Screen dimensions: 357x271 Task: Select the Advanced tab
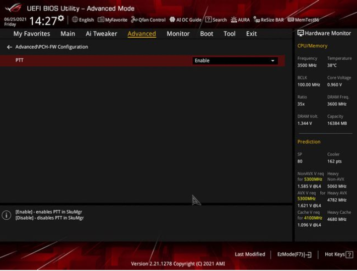pos(141,34)
